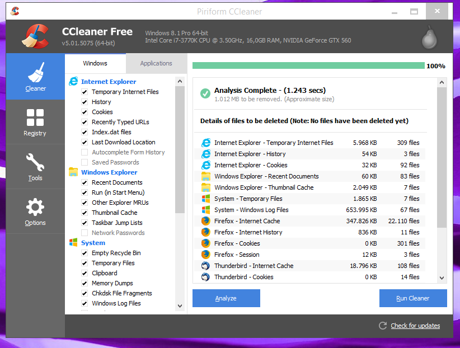Viewport: 460px width, 348px height.
Task: Open the Tools wrench section
Action: pos(35,167)
